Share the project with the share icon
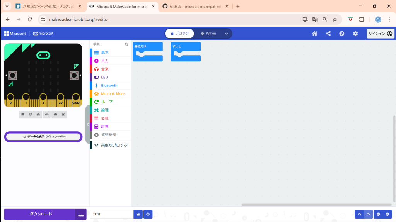The width and height of the screenshot is (396, 222). pos(328,34)
